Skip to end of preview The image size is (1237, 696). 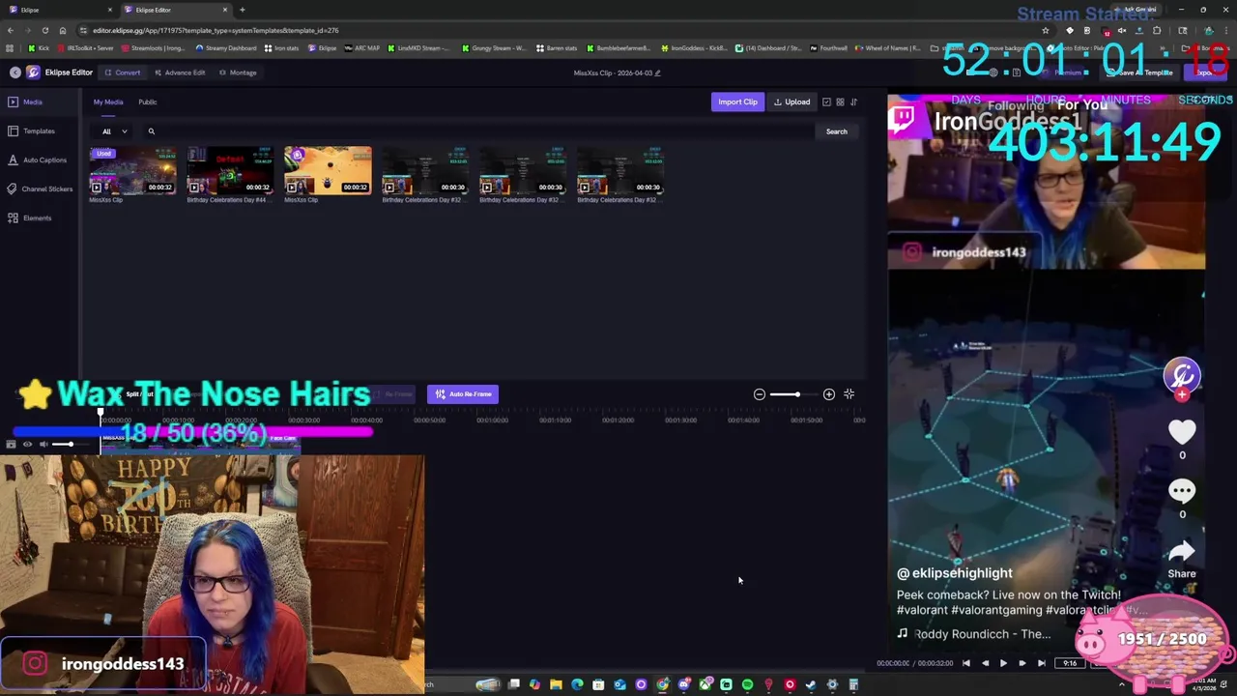(x=1041, y=663)
